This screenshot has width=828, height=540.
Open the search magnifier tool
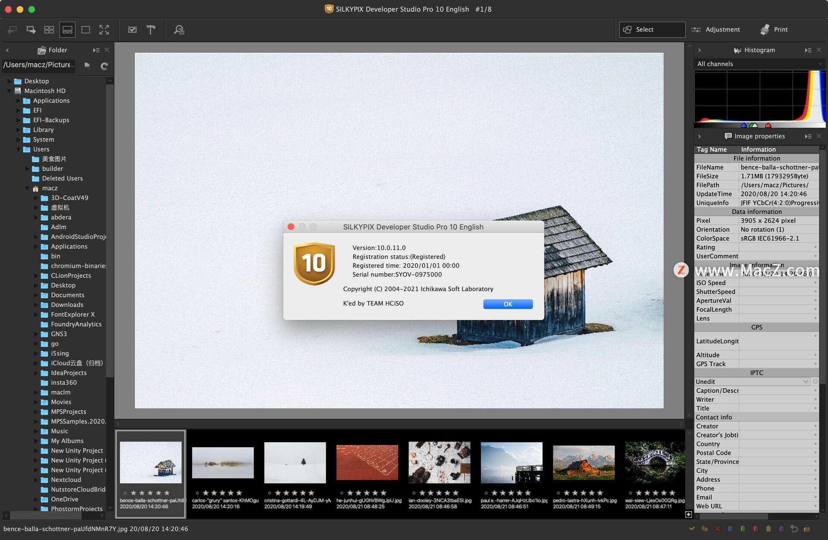click(x=179, y=29)
